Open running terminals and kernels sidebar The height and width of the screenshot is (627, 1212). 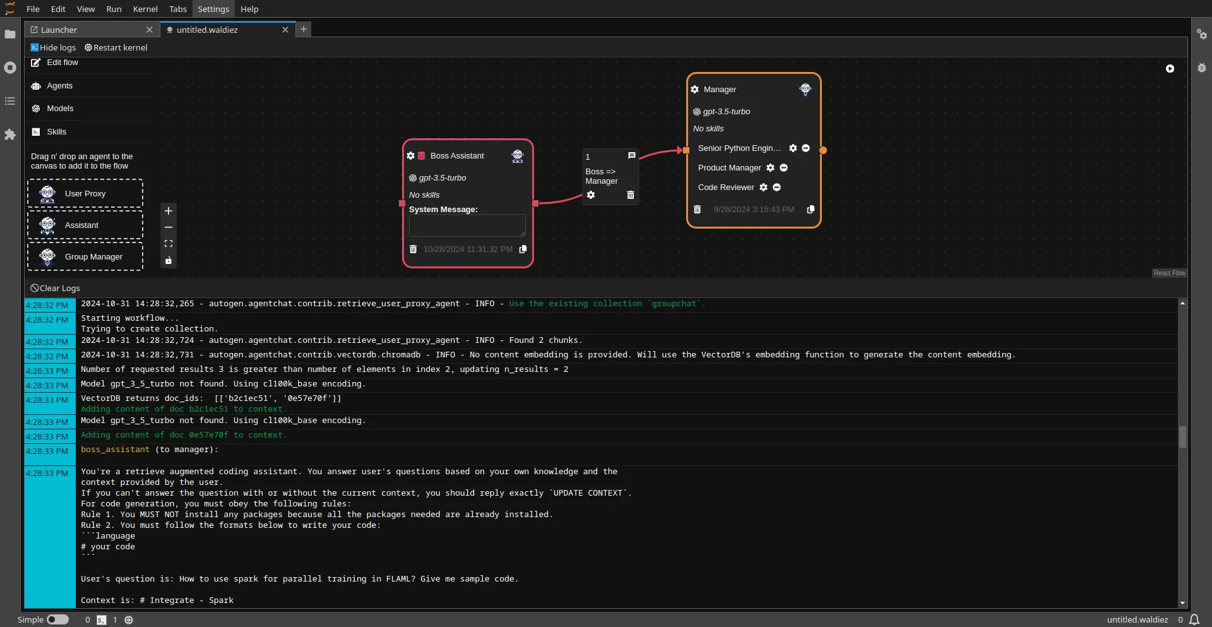pyautogui.click(x=10, y=68)
